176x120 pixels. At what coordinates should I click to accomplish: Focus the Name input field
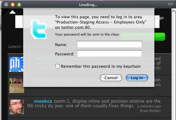coord(109,44)
